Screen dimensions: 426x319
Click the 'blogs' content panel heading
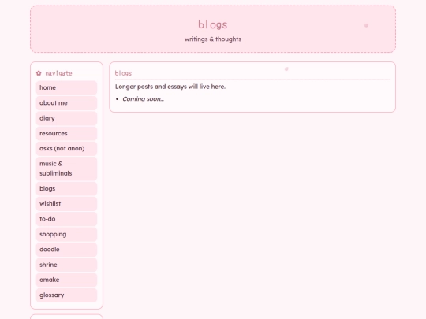[123, 73]
